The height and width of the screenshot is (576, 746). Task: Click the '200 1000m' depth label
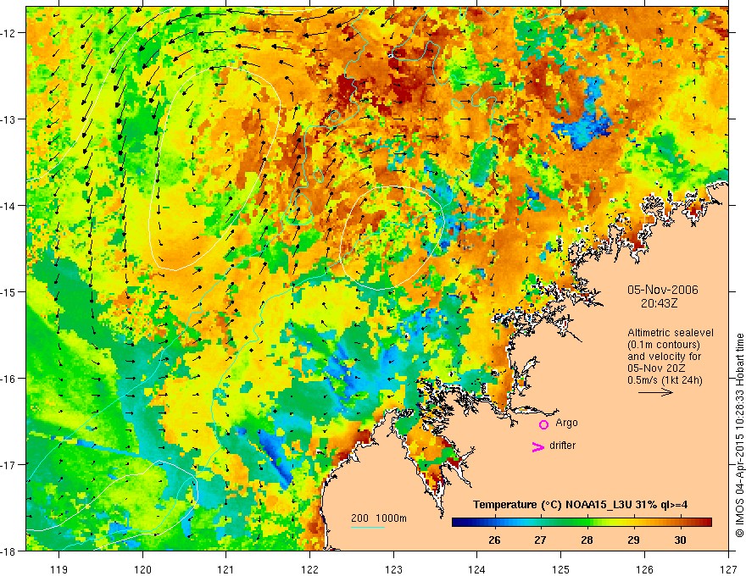pyautogui.click(x=379, y=518)
